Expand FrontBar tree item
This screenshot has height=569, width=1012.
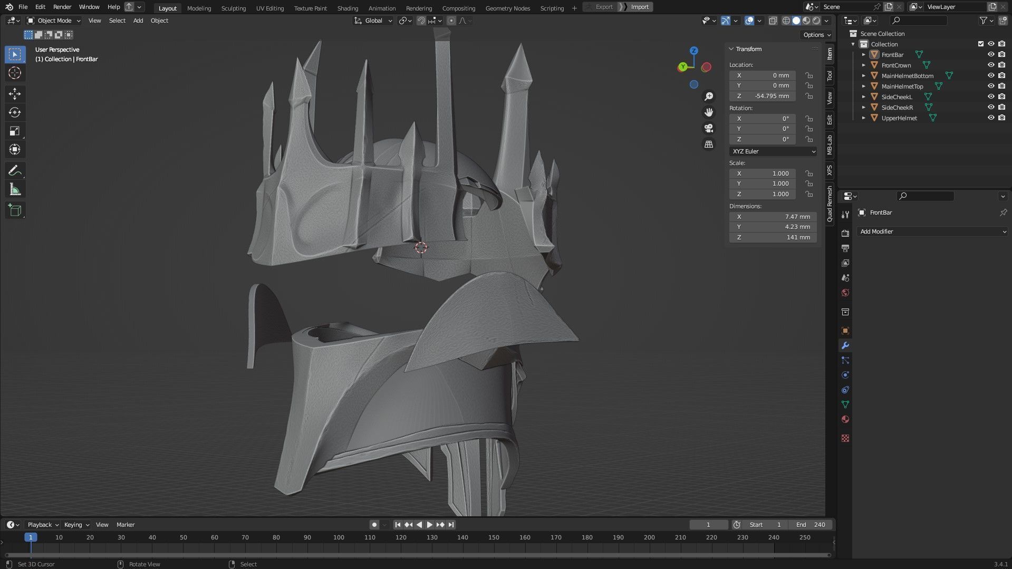pos(863,54)
